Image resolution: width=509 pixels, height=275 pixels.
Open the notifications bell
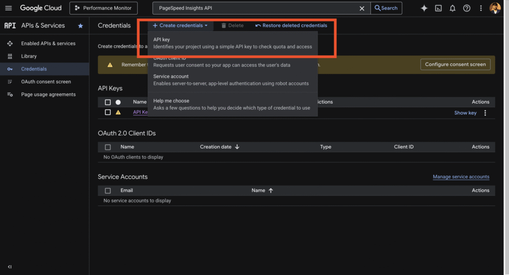(x=452, y=8)
